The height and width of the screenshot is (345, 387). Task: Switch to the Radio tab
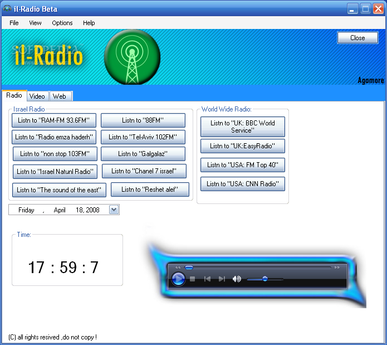pos(14,95)
